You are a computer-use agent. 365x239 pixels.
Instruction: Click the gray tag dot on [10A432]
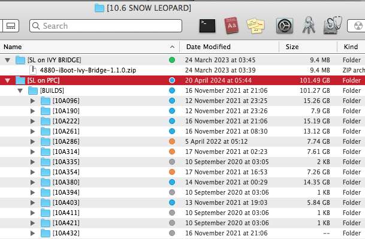pos(172,233)
